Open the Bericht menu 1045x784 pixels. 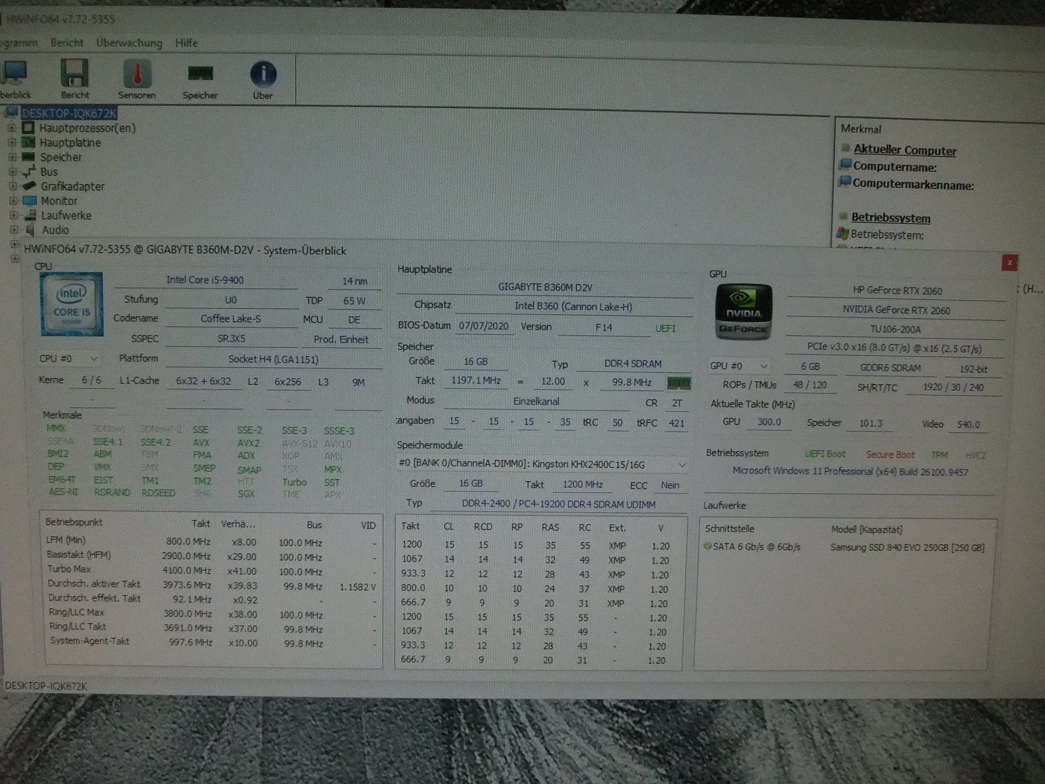coord(67,42)
